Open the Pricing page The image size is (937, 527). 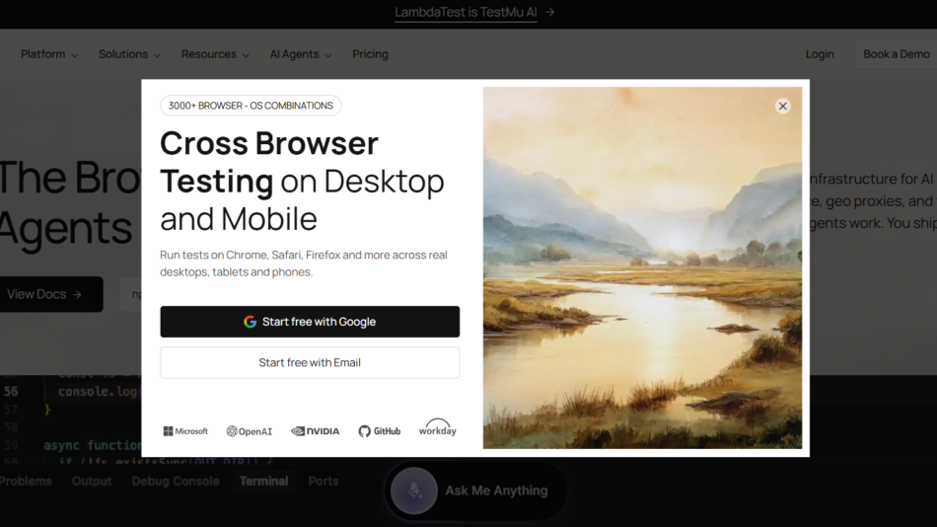pos(370,54)
